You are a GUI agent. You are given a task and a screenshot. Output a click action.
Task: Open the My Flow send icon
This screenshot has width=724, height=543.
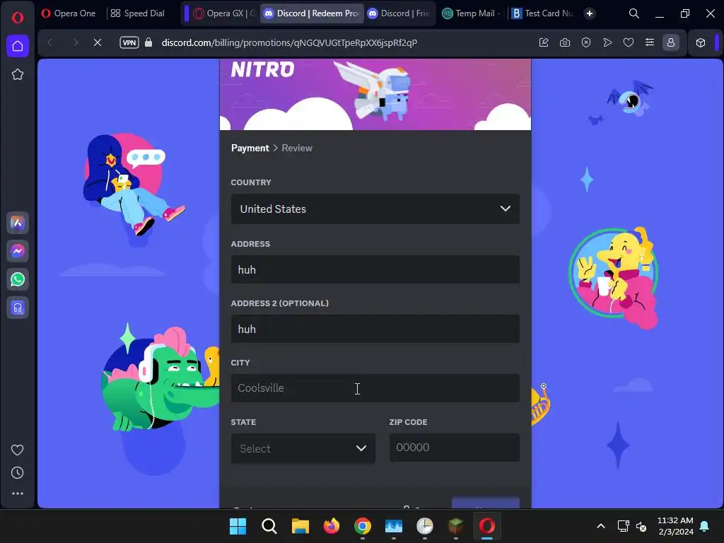click(607, 42)
